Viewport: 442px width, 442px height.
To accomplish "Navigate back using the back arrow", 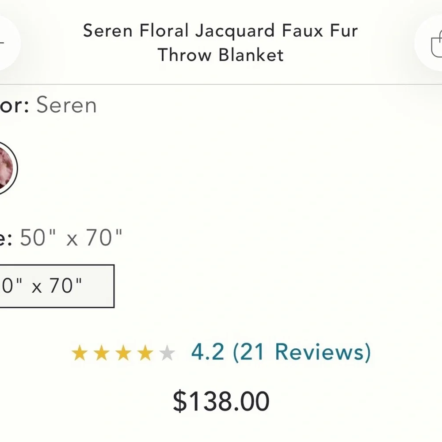I will coord(4,42).
